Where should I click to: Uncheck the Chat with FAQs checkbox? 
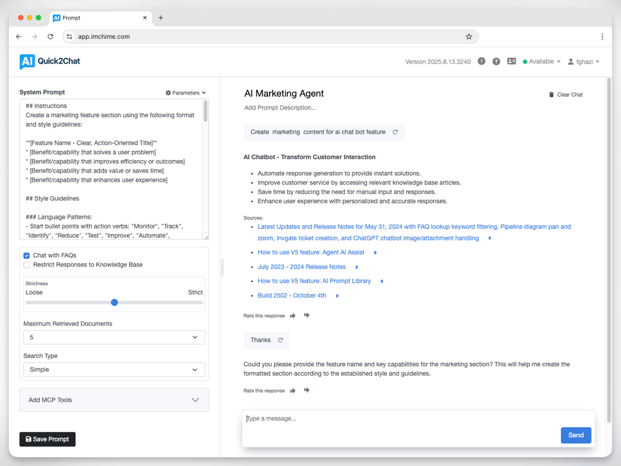pos(26,255)
